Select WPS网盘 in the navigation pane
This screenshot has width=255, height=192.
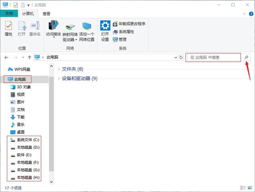coord(19,69)
